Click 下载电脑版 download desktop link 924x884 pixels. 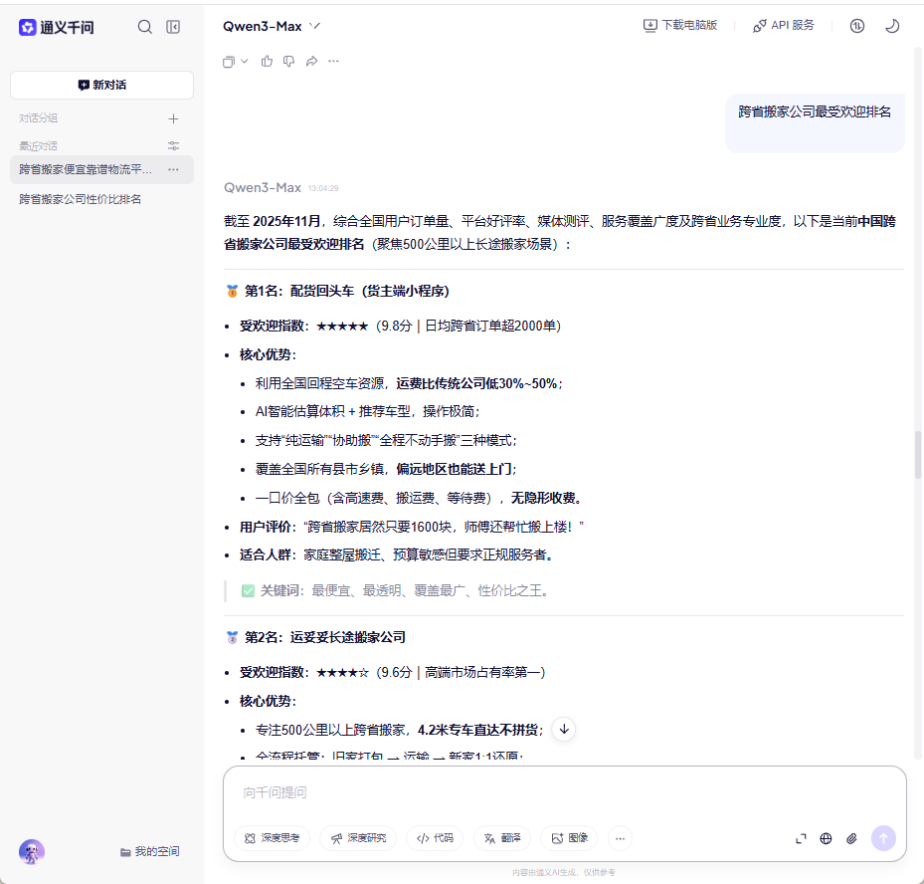coord(680,25)
